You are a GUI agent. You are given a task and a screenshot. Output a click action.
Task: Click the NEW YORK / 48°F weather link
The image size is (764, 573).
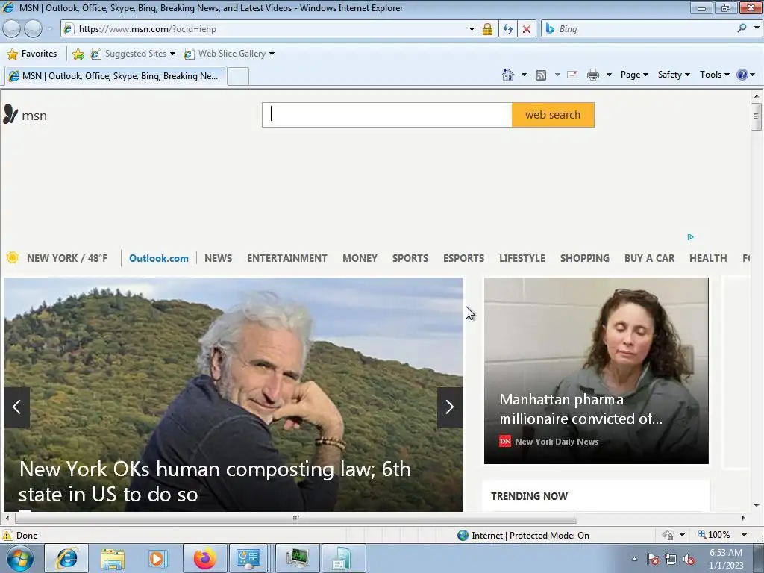(x=67, y=258)
